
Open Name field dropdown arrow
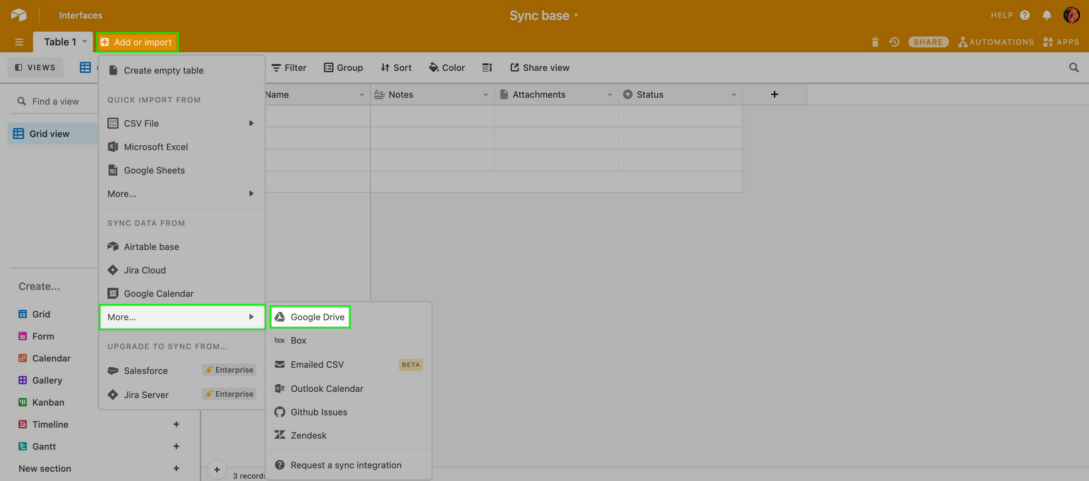tap(362, 95)
